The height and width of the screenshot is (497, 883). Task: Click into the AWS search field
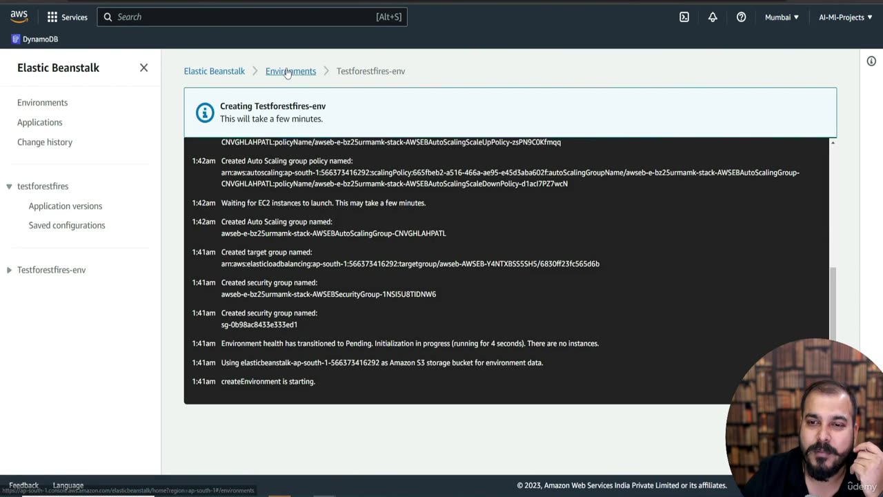(252, 17)
